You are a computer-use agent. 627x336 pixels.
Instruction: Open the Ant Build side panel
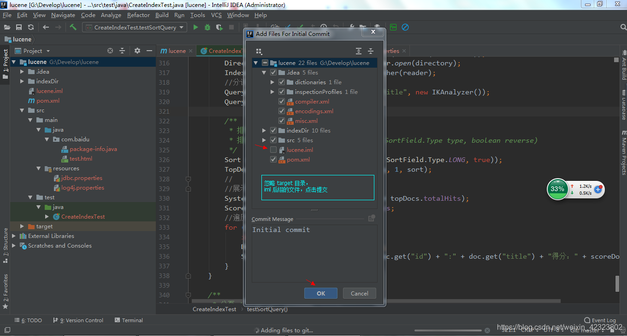point(624,65)
